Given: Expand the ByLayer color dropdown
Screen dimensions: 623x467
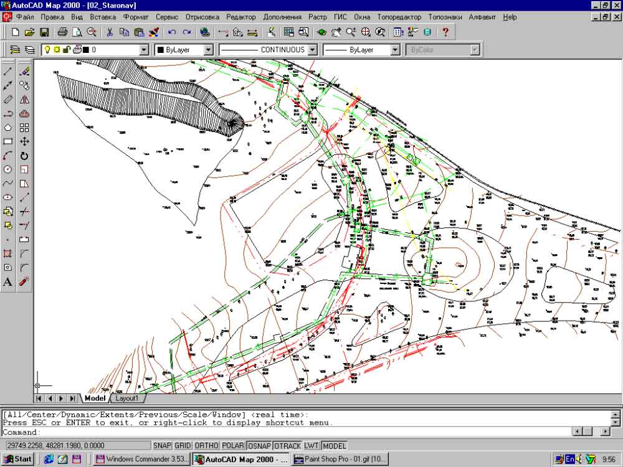Looking at the screenshot, I should 208,50.
